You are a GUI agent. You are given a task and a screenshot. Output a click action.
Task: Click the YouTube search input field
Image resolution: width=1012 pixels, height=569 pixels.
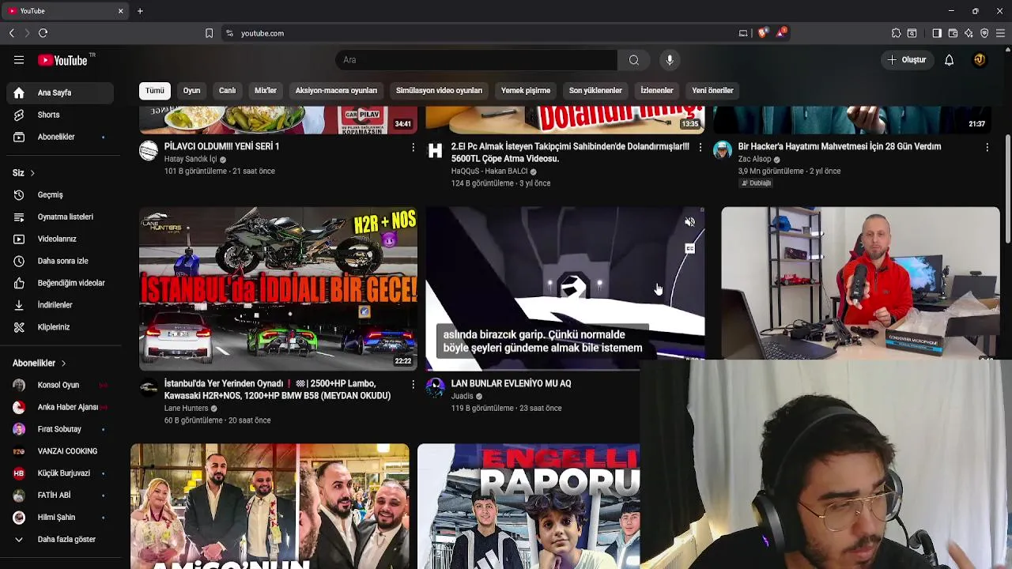477,60
